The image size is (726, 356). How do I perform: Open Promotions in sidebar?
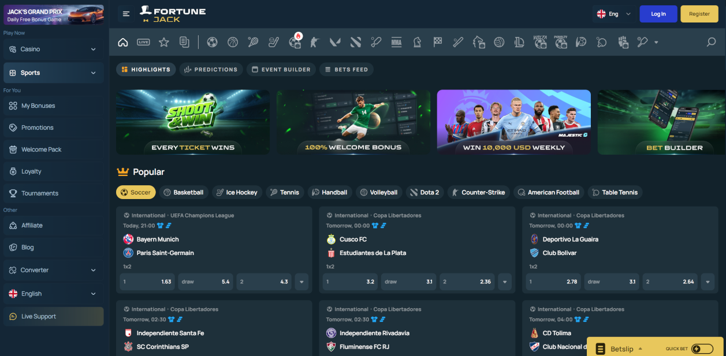[x=54, y=128]
